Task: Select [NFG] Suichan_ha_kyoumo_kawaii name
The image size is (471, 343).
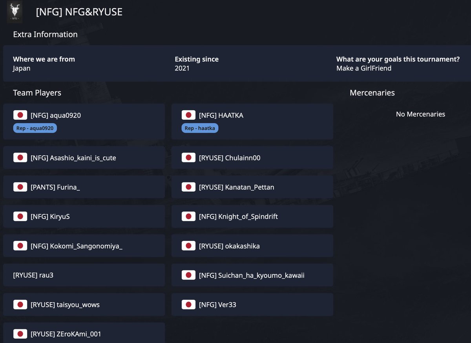Action: (252, 275)
